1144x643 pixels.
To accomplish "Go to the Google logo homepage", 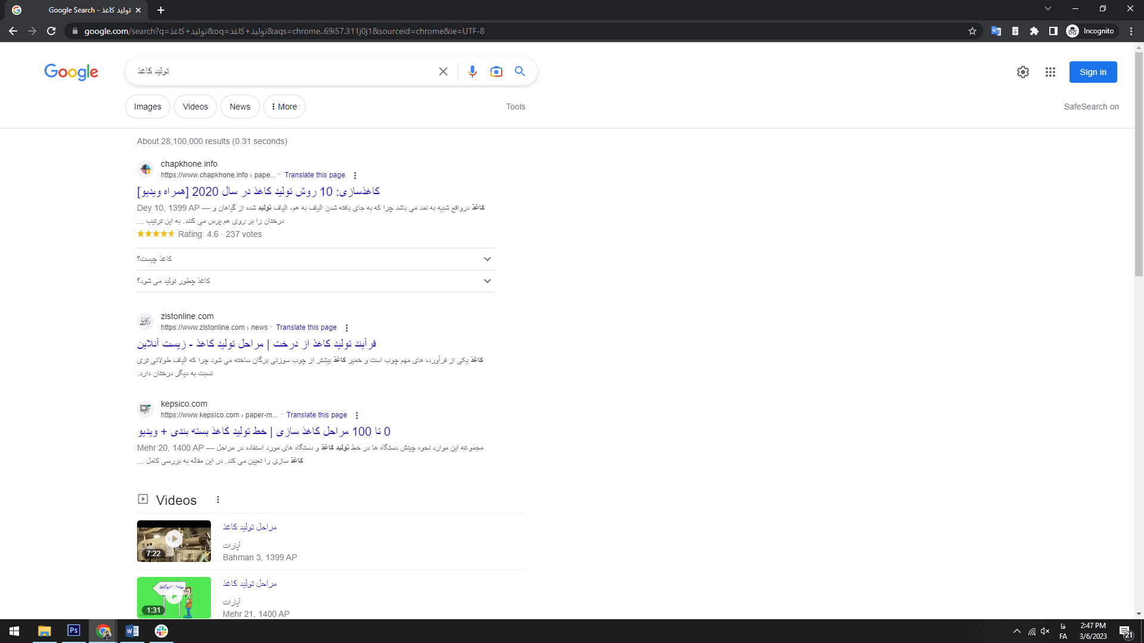I will tap(71, 72).
